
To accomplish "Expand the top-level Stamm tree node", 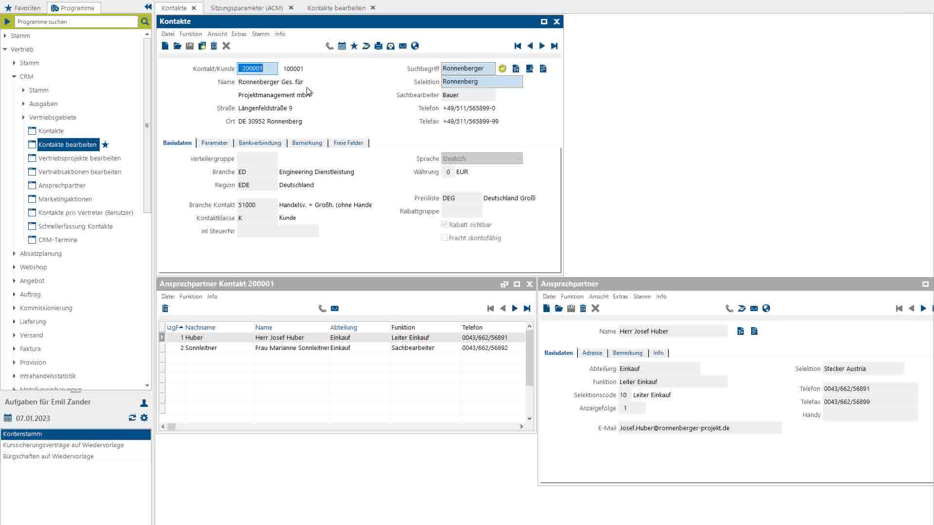I will (x=5, y=35).
